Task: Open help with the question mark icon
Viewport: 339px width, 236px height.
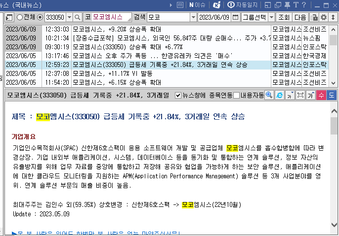Action: pyautogui.click(x=304, y=5)
